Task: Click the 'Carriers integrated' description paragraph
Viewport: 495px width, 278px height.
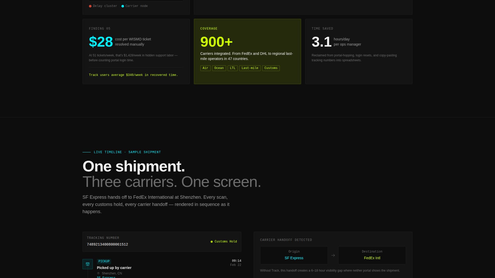Action: [246, 56]
